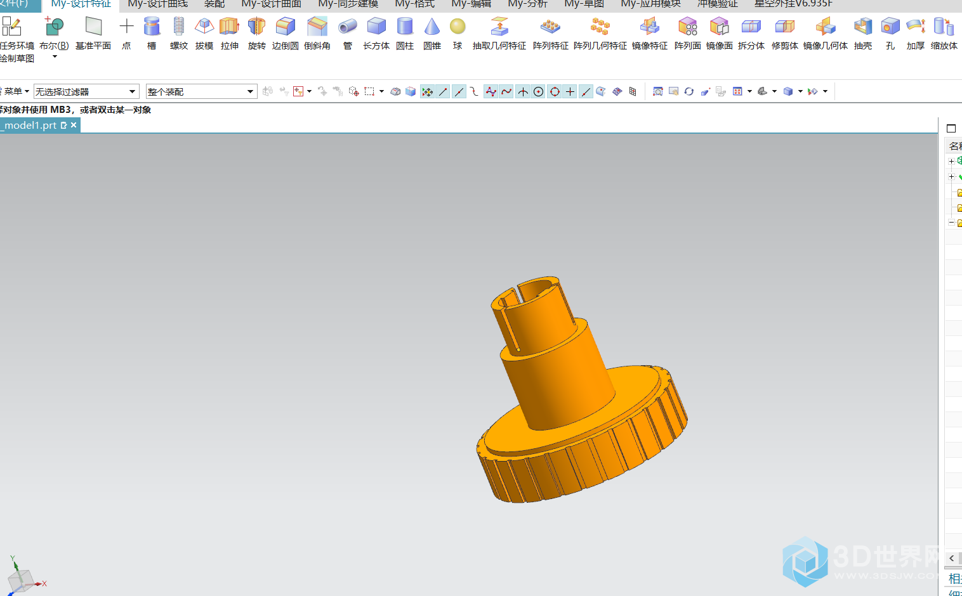Activate the 拉伸 extrude tool
The width and height of the screenshot is (962, 596).
230,34
